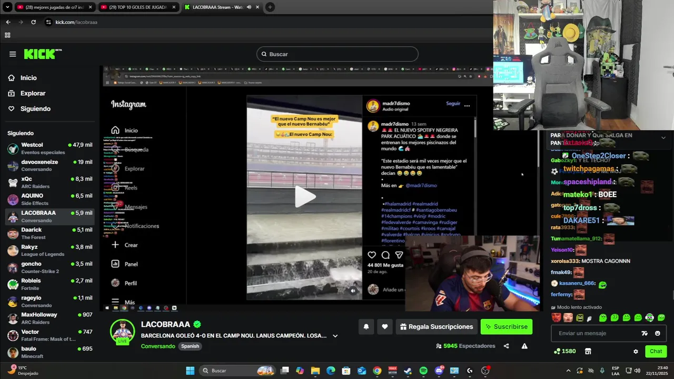674x379 pixels.
Task: Mute the LACOBRAAA Stream tab audio
Action: [x=249, y=7]
